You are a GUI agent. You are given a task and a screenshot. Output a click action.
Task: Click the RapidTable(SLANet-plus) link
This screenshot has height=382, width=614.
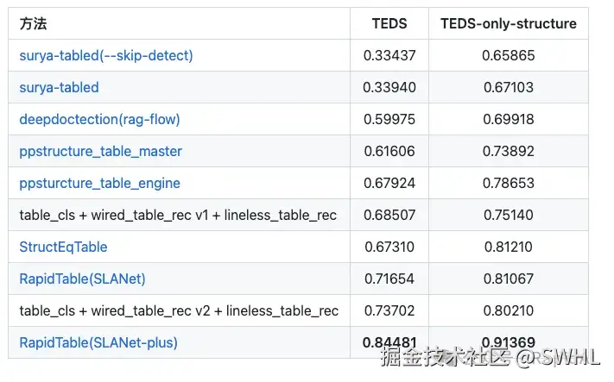98,343
